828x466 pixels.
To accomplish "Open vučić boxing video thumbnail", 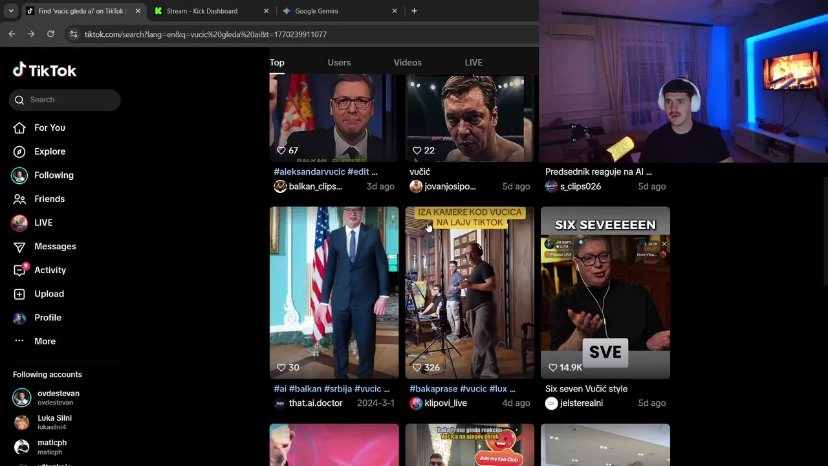I will click(x=470, y=118).
